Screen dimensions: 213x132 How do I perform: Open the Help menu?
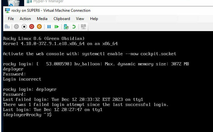(94, 19)
